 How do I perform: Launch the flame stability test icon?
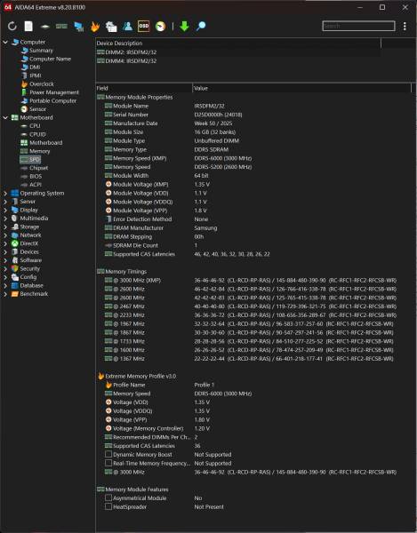point(95,26)
